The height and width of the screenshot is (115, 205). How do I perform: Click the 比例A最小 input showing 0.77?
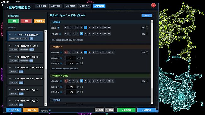point(71,58)
